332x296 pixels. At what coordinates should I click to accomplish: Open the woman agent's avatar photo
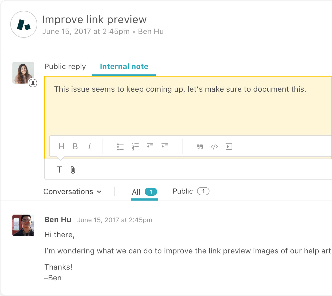[23, 73]
